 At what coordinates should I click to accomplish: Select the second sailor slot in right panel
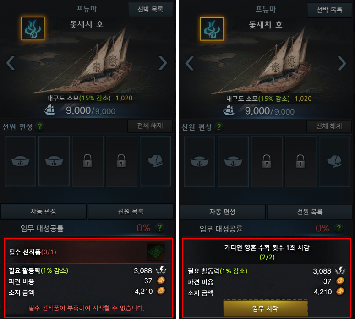pos(233,161)
